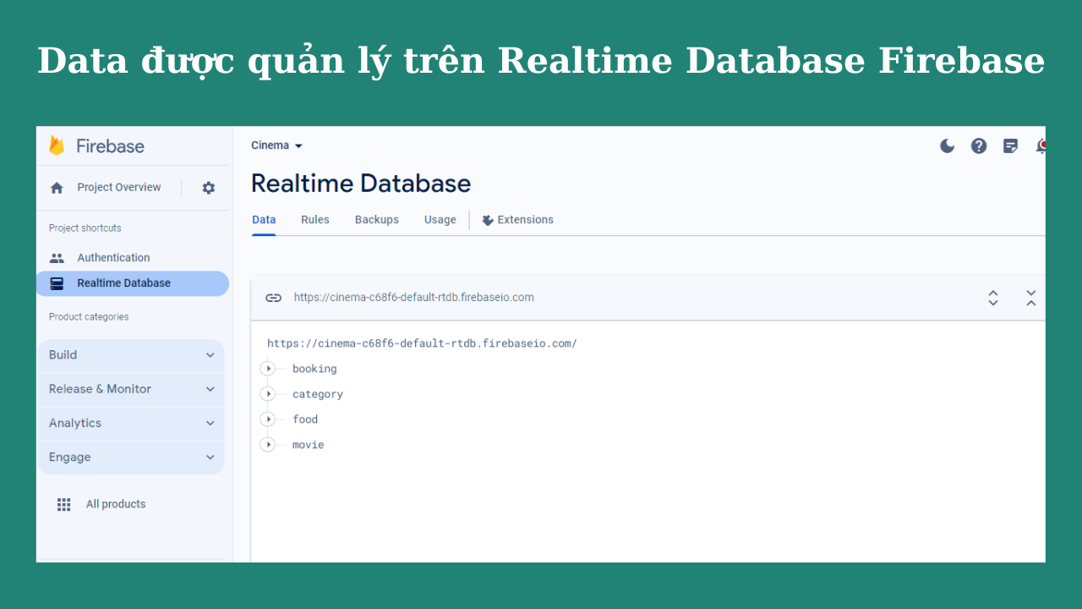Click Project shortcuts label
Viewport: 1082px width, 609px height.
(85, 228)
